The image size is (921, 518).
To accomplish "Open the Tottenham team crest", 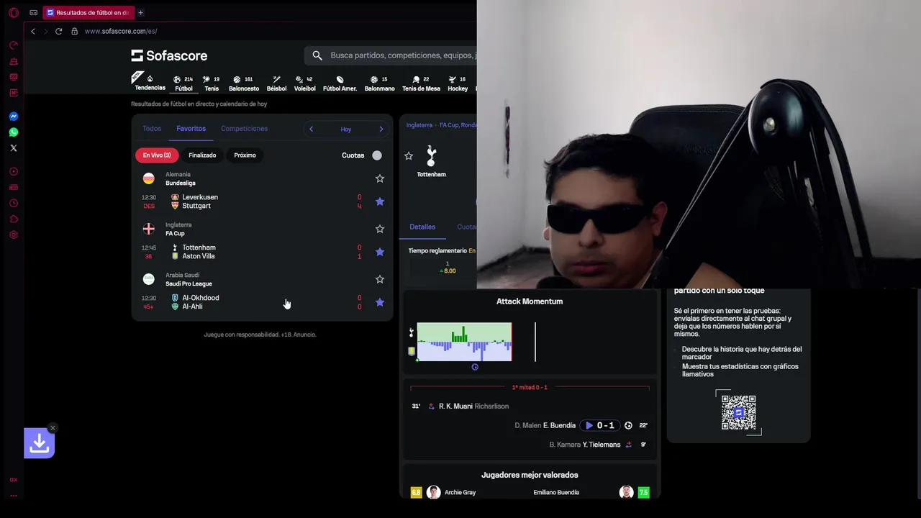I will point(432,155).
